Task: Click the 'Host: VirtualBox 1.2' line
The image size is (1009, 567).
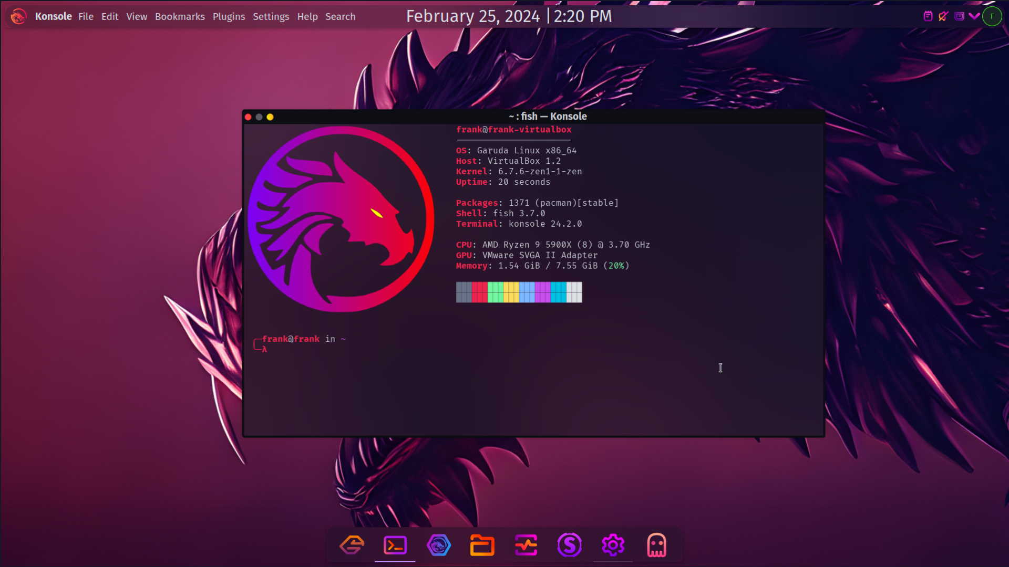Action: [508, 161]
